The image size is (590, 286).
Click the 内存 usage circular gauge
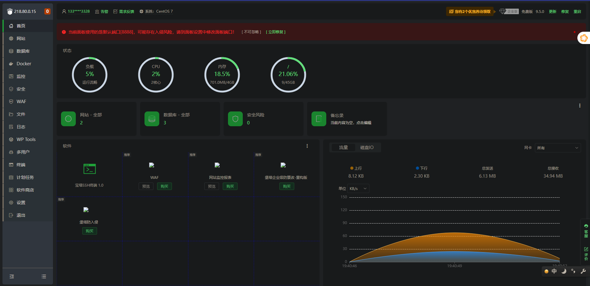(x=222, y=75)
